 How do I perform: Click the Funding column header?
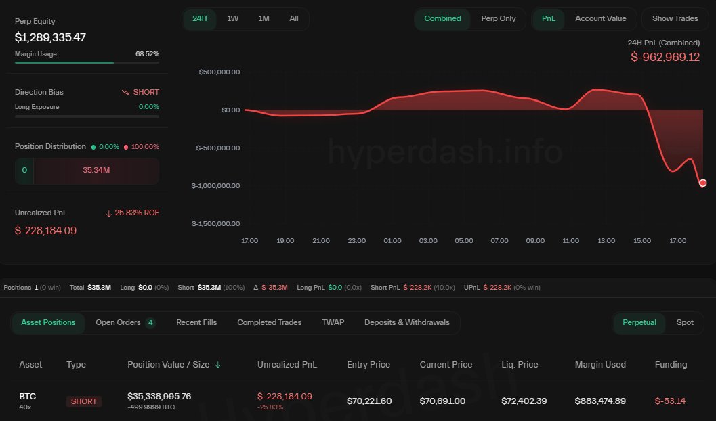tap(671, 365)
